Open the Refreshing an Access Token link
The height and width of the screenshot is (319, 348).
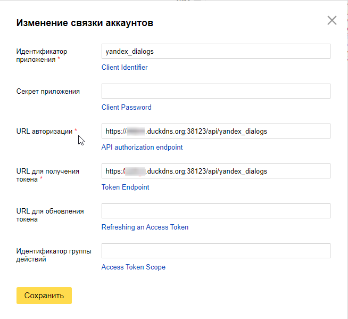tap(145, 227)
